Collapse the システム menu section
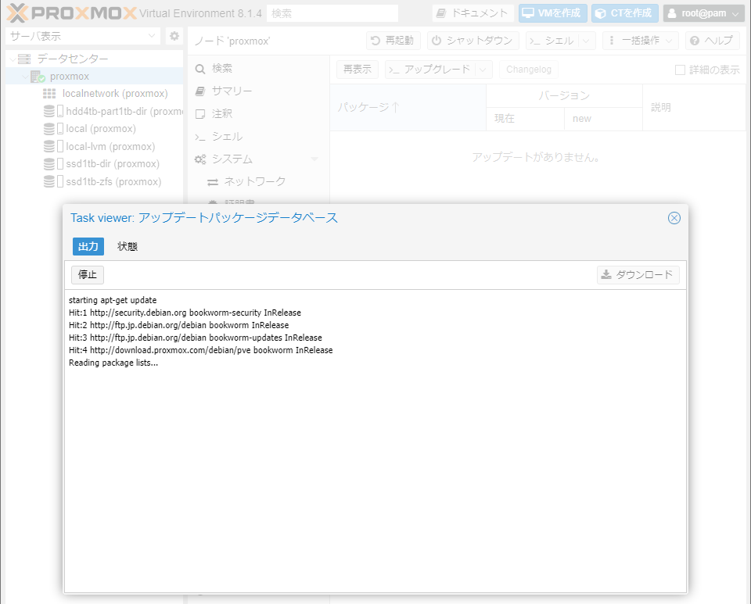 [314, 159]
